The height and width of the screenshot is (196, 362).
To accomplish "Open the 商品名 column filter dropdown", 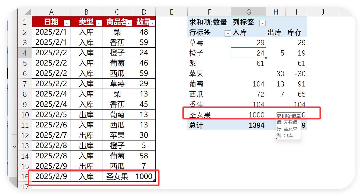I will tap(129, 23).
